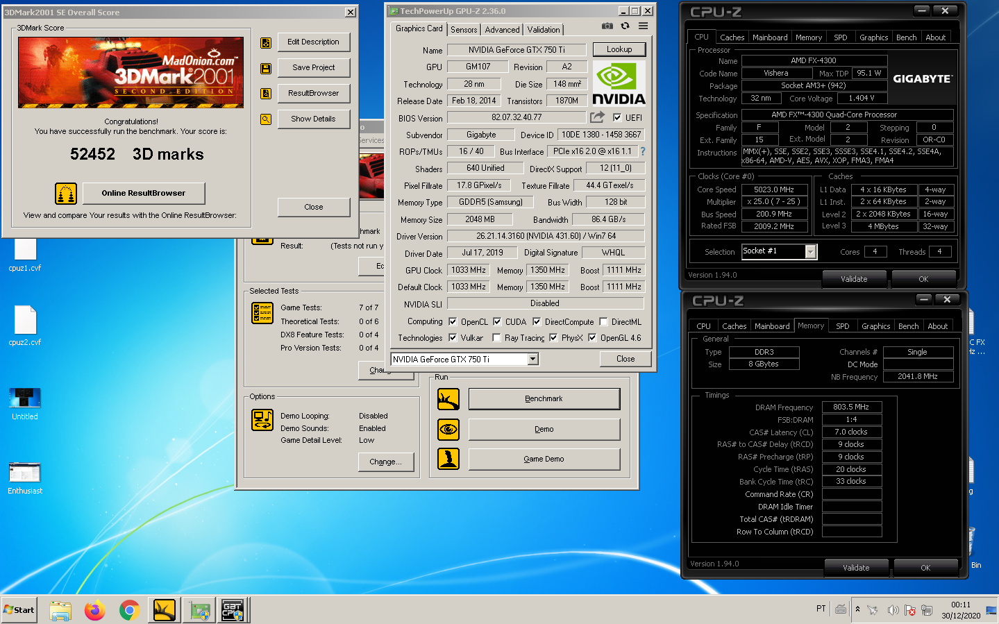The width and height of the screenshot is (999, 624).
Task: Open the Untitled desktop icon
Action: (25, 403)
